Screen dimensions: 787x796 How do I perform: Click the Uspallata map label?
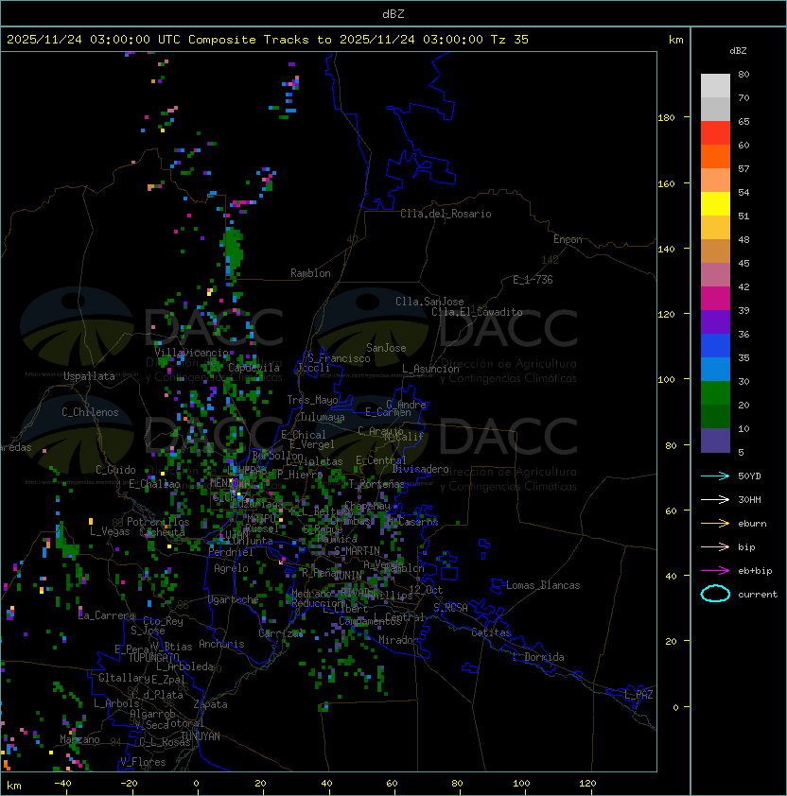pos(89,376)
